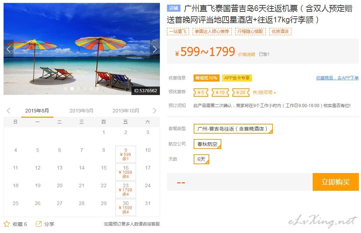Select package 广州-普吉岛往返（含首晚酒店）
Image resolution: width=361 pixels, height=233 pixels.
[233, 129]
